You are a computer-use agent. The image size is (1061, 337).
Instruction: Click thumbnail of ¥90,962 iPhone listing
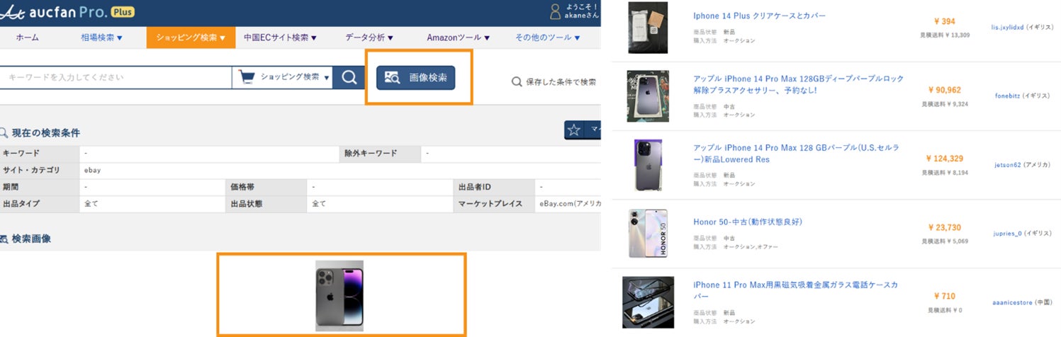point(648,96)
